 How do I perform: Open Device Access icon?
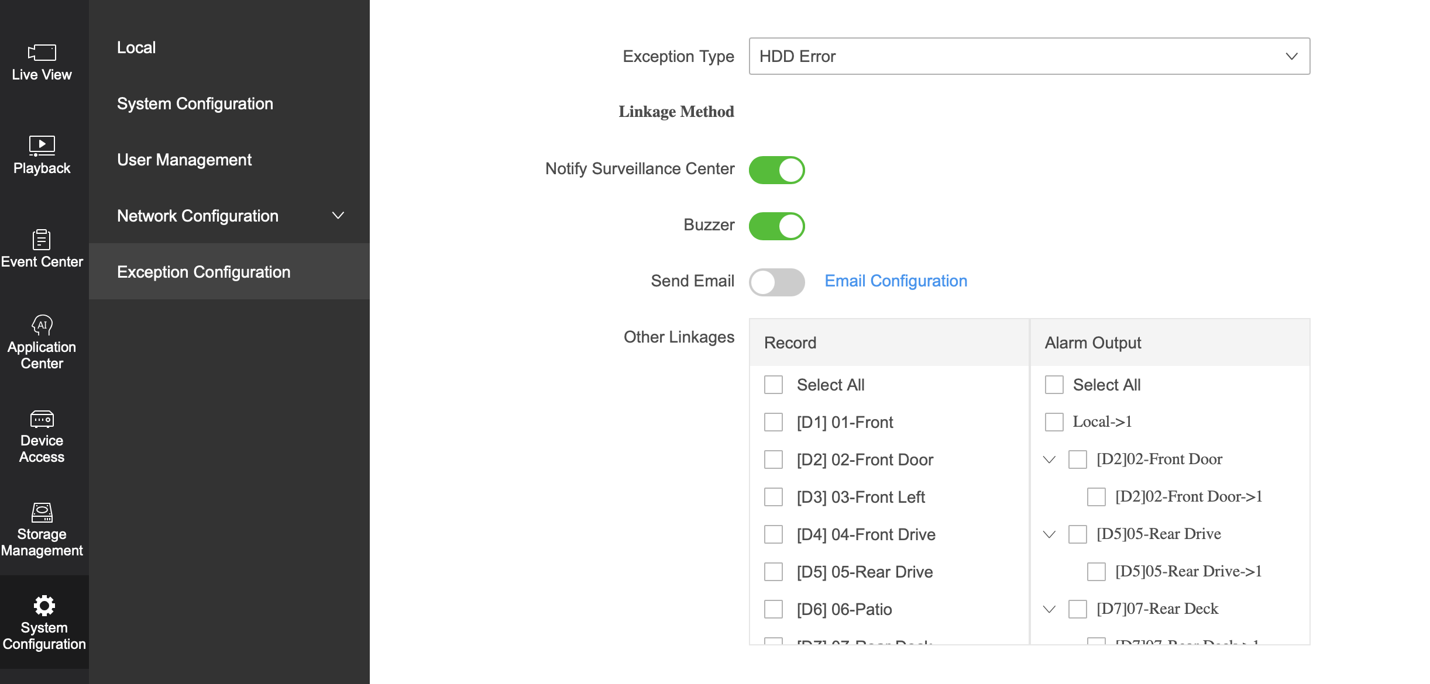pos(42,419)
